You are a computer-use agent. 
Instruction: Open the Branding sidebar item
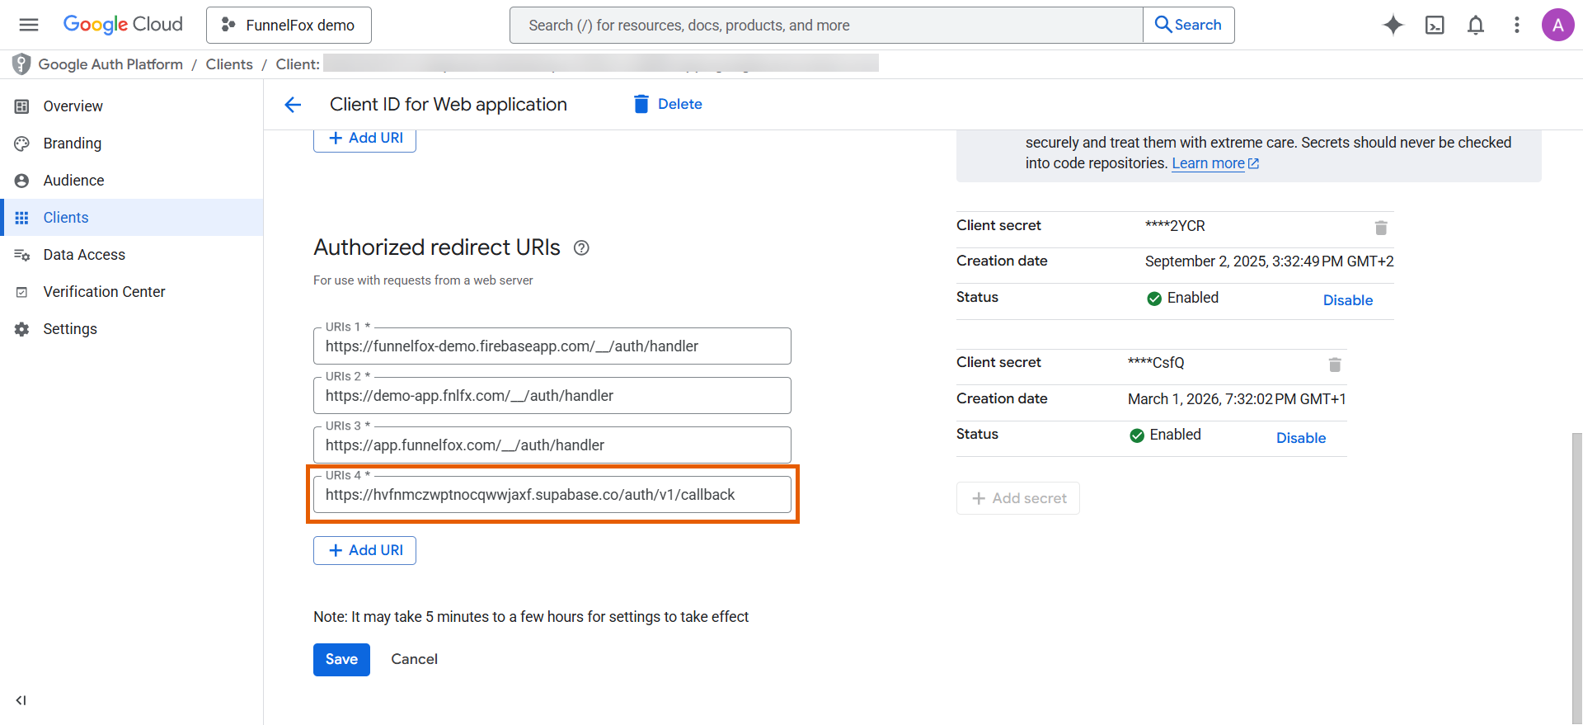(132, 143)
